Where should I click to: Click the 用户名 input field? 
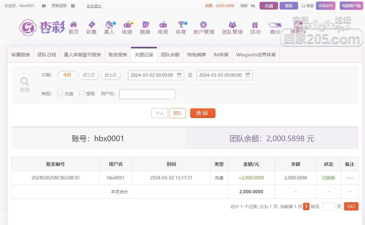coord(147,94)
